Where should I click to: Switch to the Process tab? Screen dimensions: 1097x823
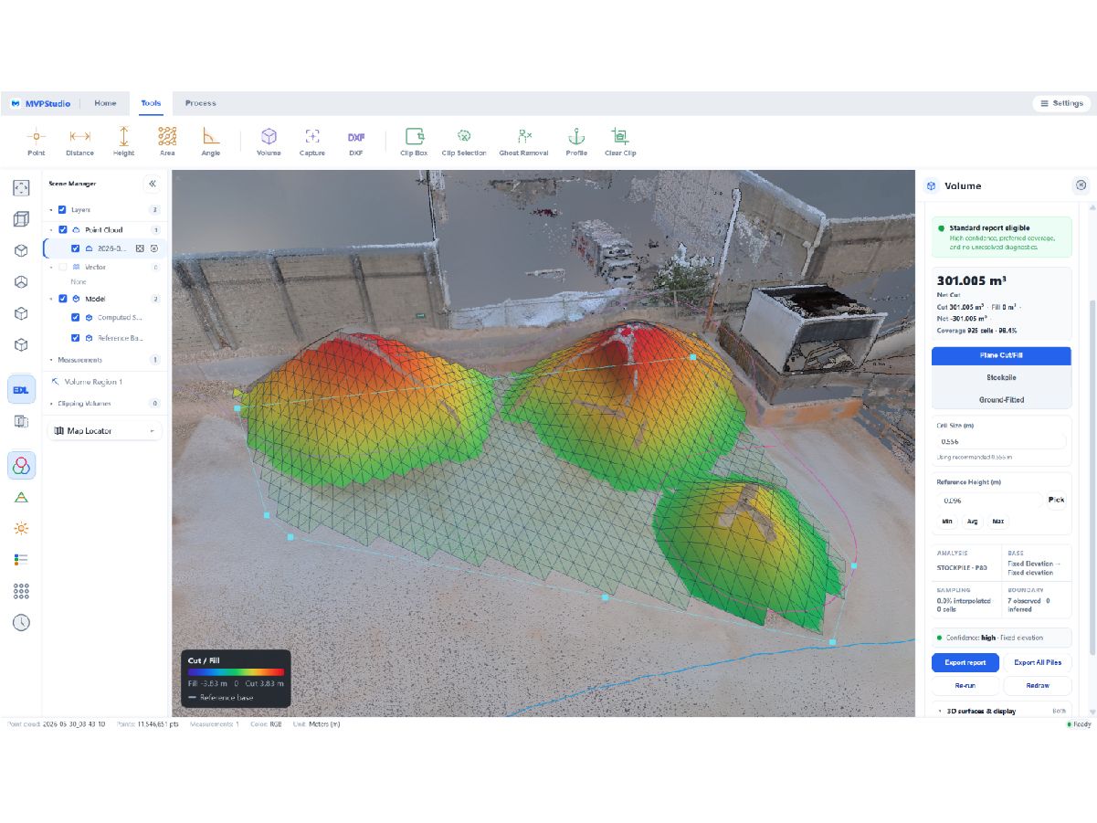point(200,103)
